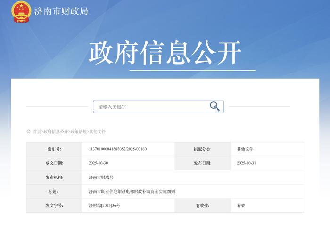Click the national emblem logo
Screen dimensions: 330x226
[21, 12]
